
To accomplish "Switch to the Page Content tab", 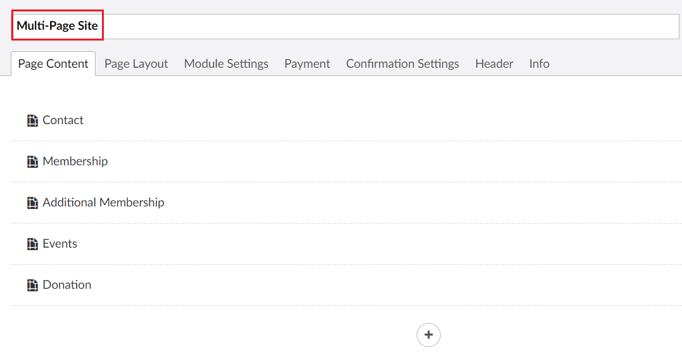I will [x=53, y=64].
